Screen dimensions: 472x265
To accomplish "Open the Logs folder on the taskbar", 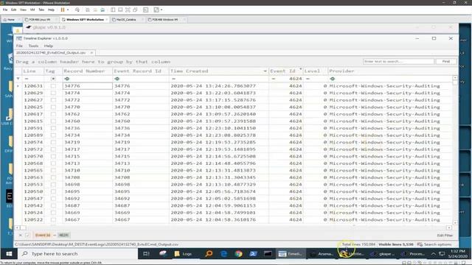I will [183, 254].
